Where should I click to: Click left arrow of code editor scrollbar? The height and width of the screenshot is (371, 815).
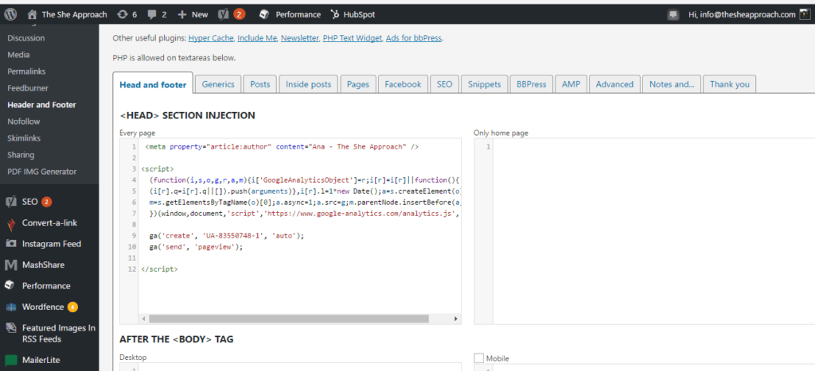144,319
